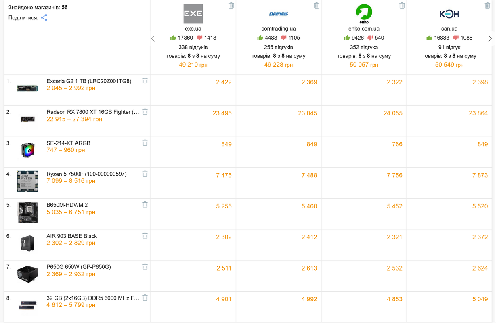Image resolution: width=497 pixels, height=323 pixels.
Task: Open the Radeon RX 7800 XT product link
Action: 93,112
